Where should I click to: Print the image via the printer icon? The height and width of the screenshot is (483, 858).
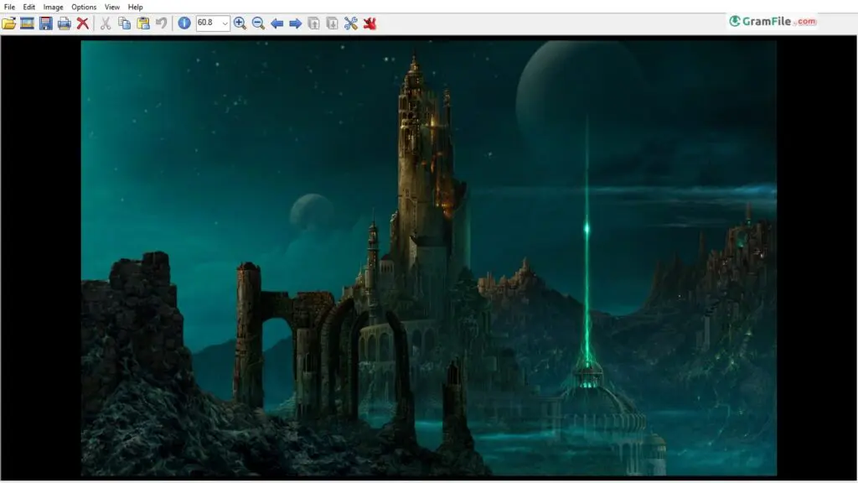[64, 23]
